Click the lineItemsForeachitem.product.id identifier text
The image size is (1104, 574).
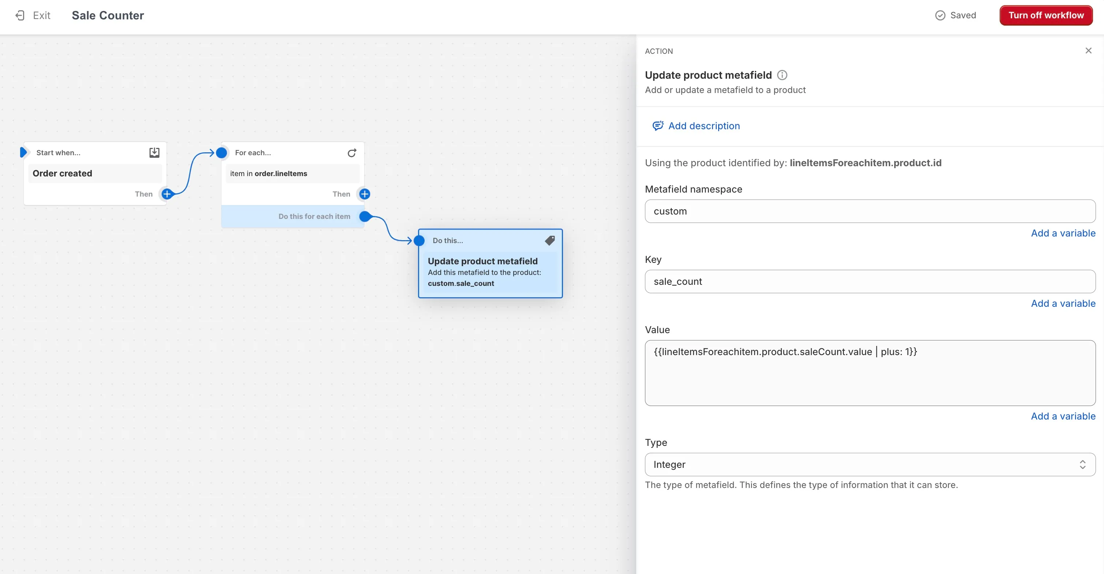point(865,163)
